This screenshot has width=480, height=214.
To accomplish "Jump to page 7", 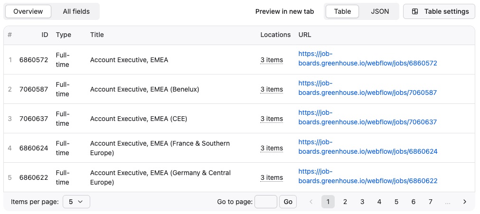I will (431, 202).
